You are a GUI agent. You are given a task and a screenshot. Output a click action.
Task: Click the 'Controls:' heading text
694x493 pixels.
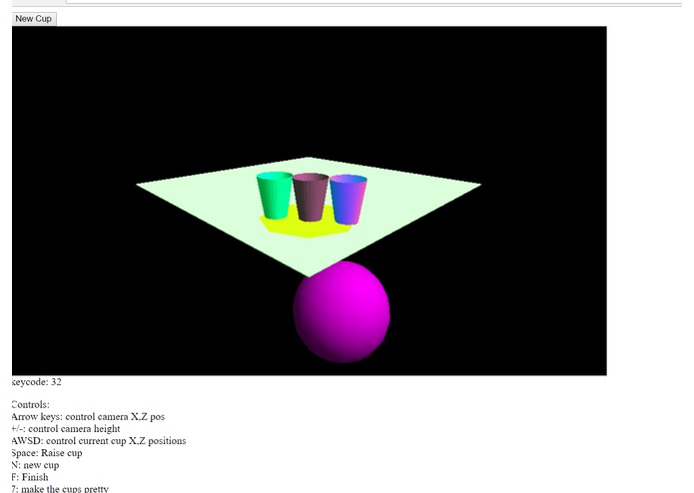click(x=31, y=404)
